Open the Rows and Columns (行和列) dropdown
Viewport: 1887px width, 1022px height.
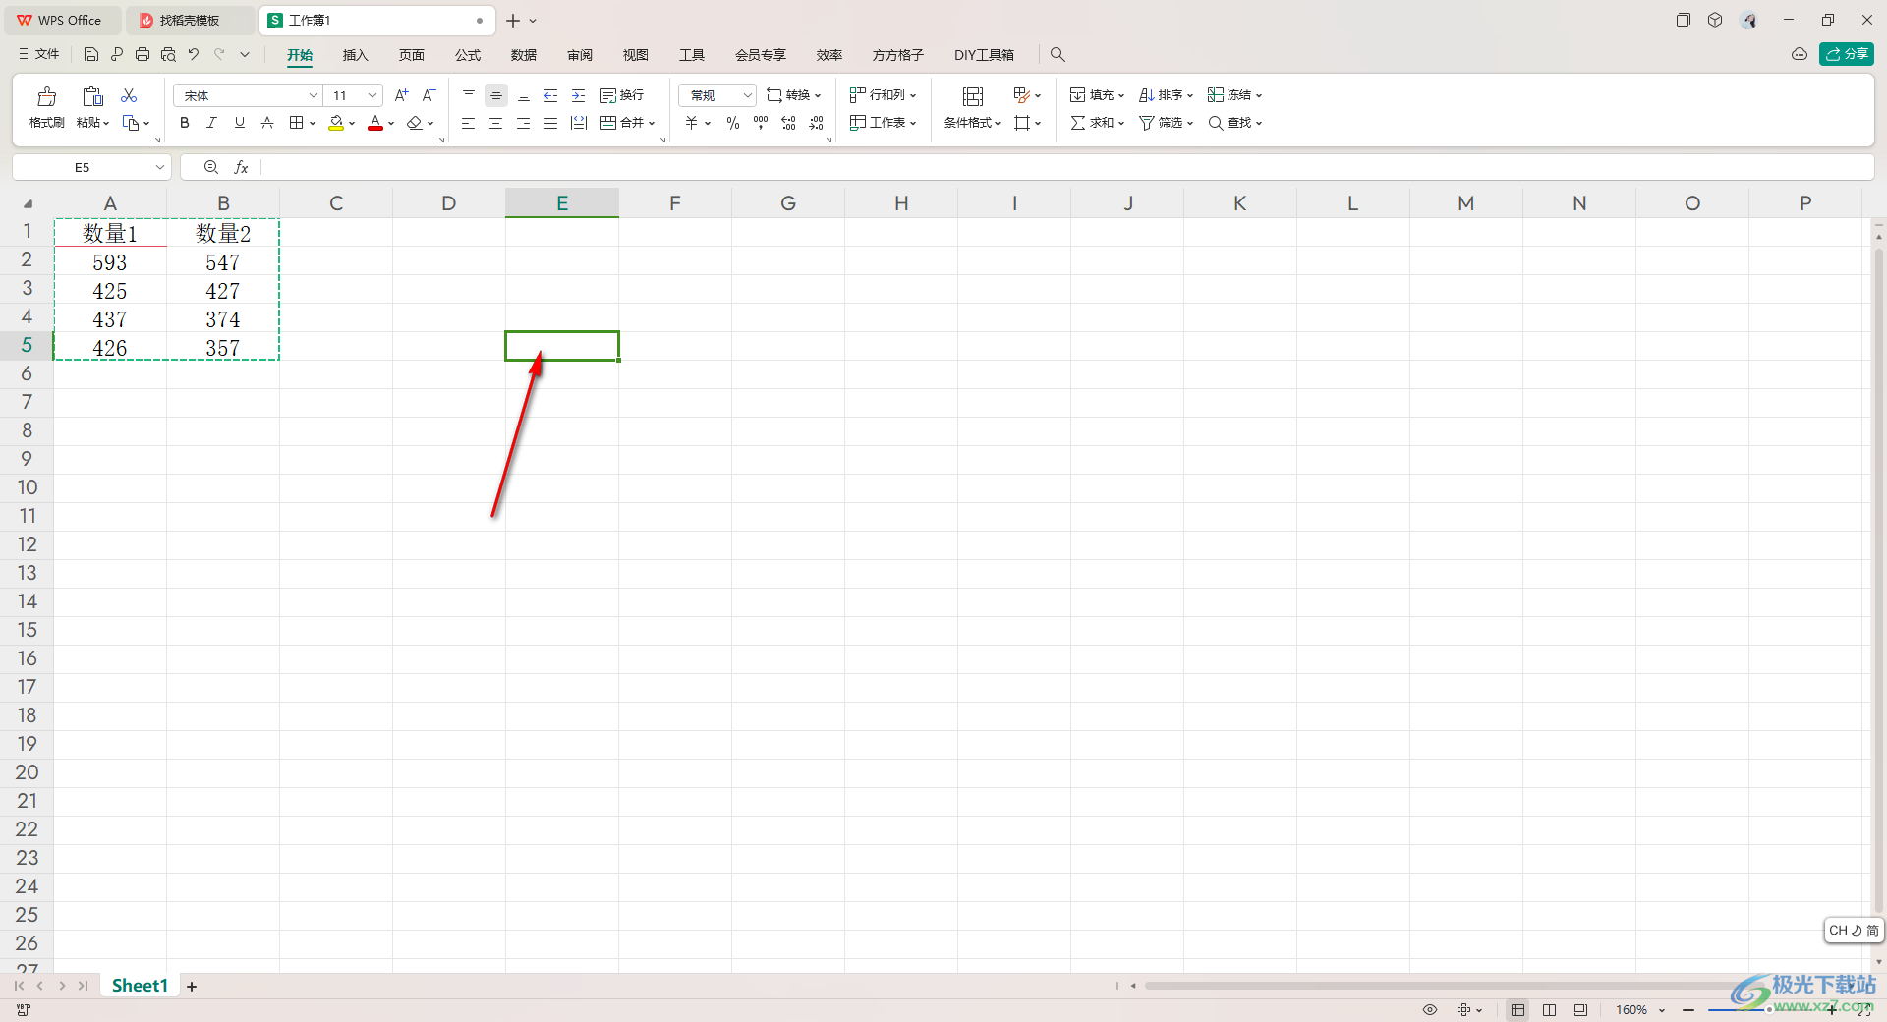[x=883, y=95]
